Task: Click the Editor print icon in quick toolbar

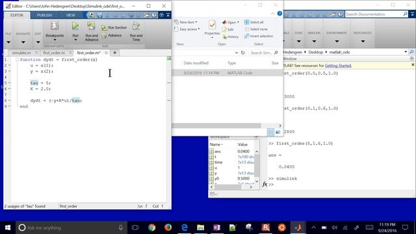Action: click(x=147, y=15)
